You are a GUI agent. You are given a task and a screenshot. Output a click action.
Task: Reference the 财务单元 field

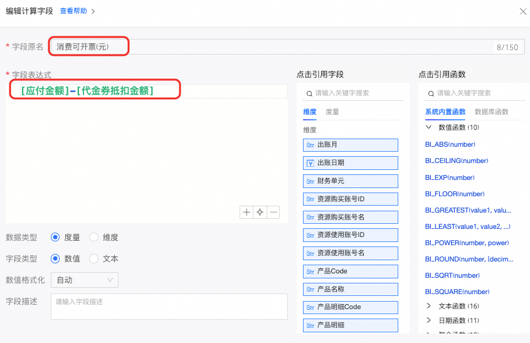[351, 181]
